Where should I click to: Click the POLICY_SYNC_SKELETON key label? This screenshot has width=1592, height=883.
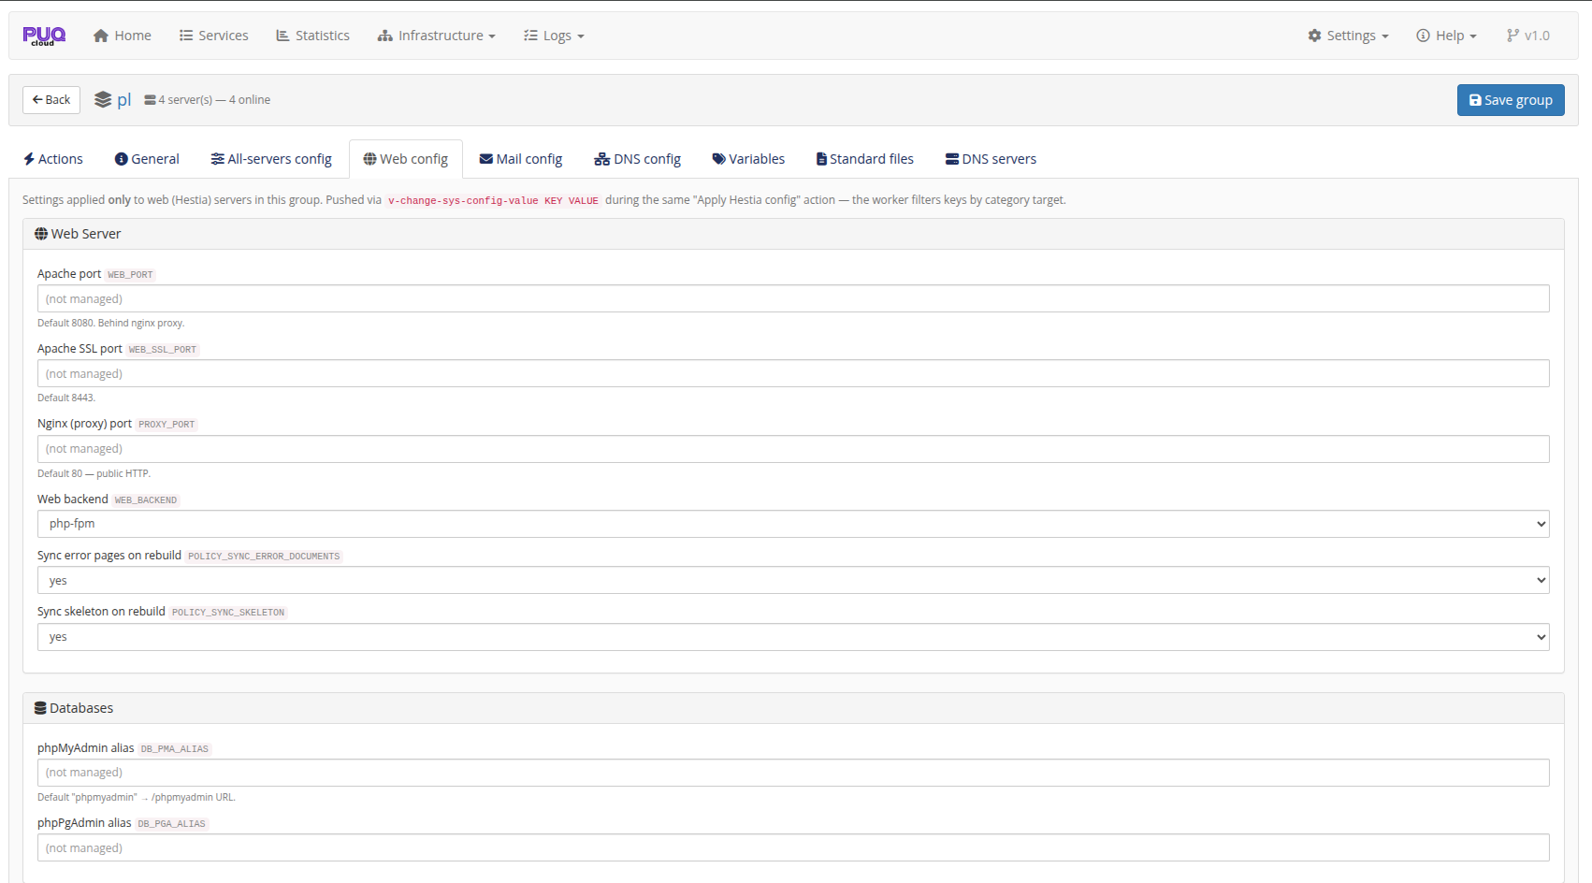[228, 613]
